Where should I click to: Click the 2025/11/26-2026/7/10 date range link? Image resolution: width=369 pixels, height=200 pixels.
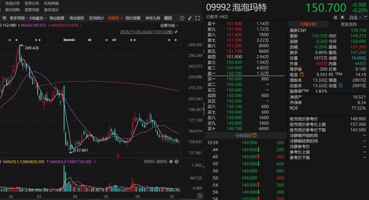146,32
